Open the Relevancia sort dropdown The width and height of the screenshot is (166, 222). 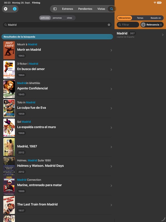click(154, 25)
